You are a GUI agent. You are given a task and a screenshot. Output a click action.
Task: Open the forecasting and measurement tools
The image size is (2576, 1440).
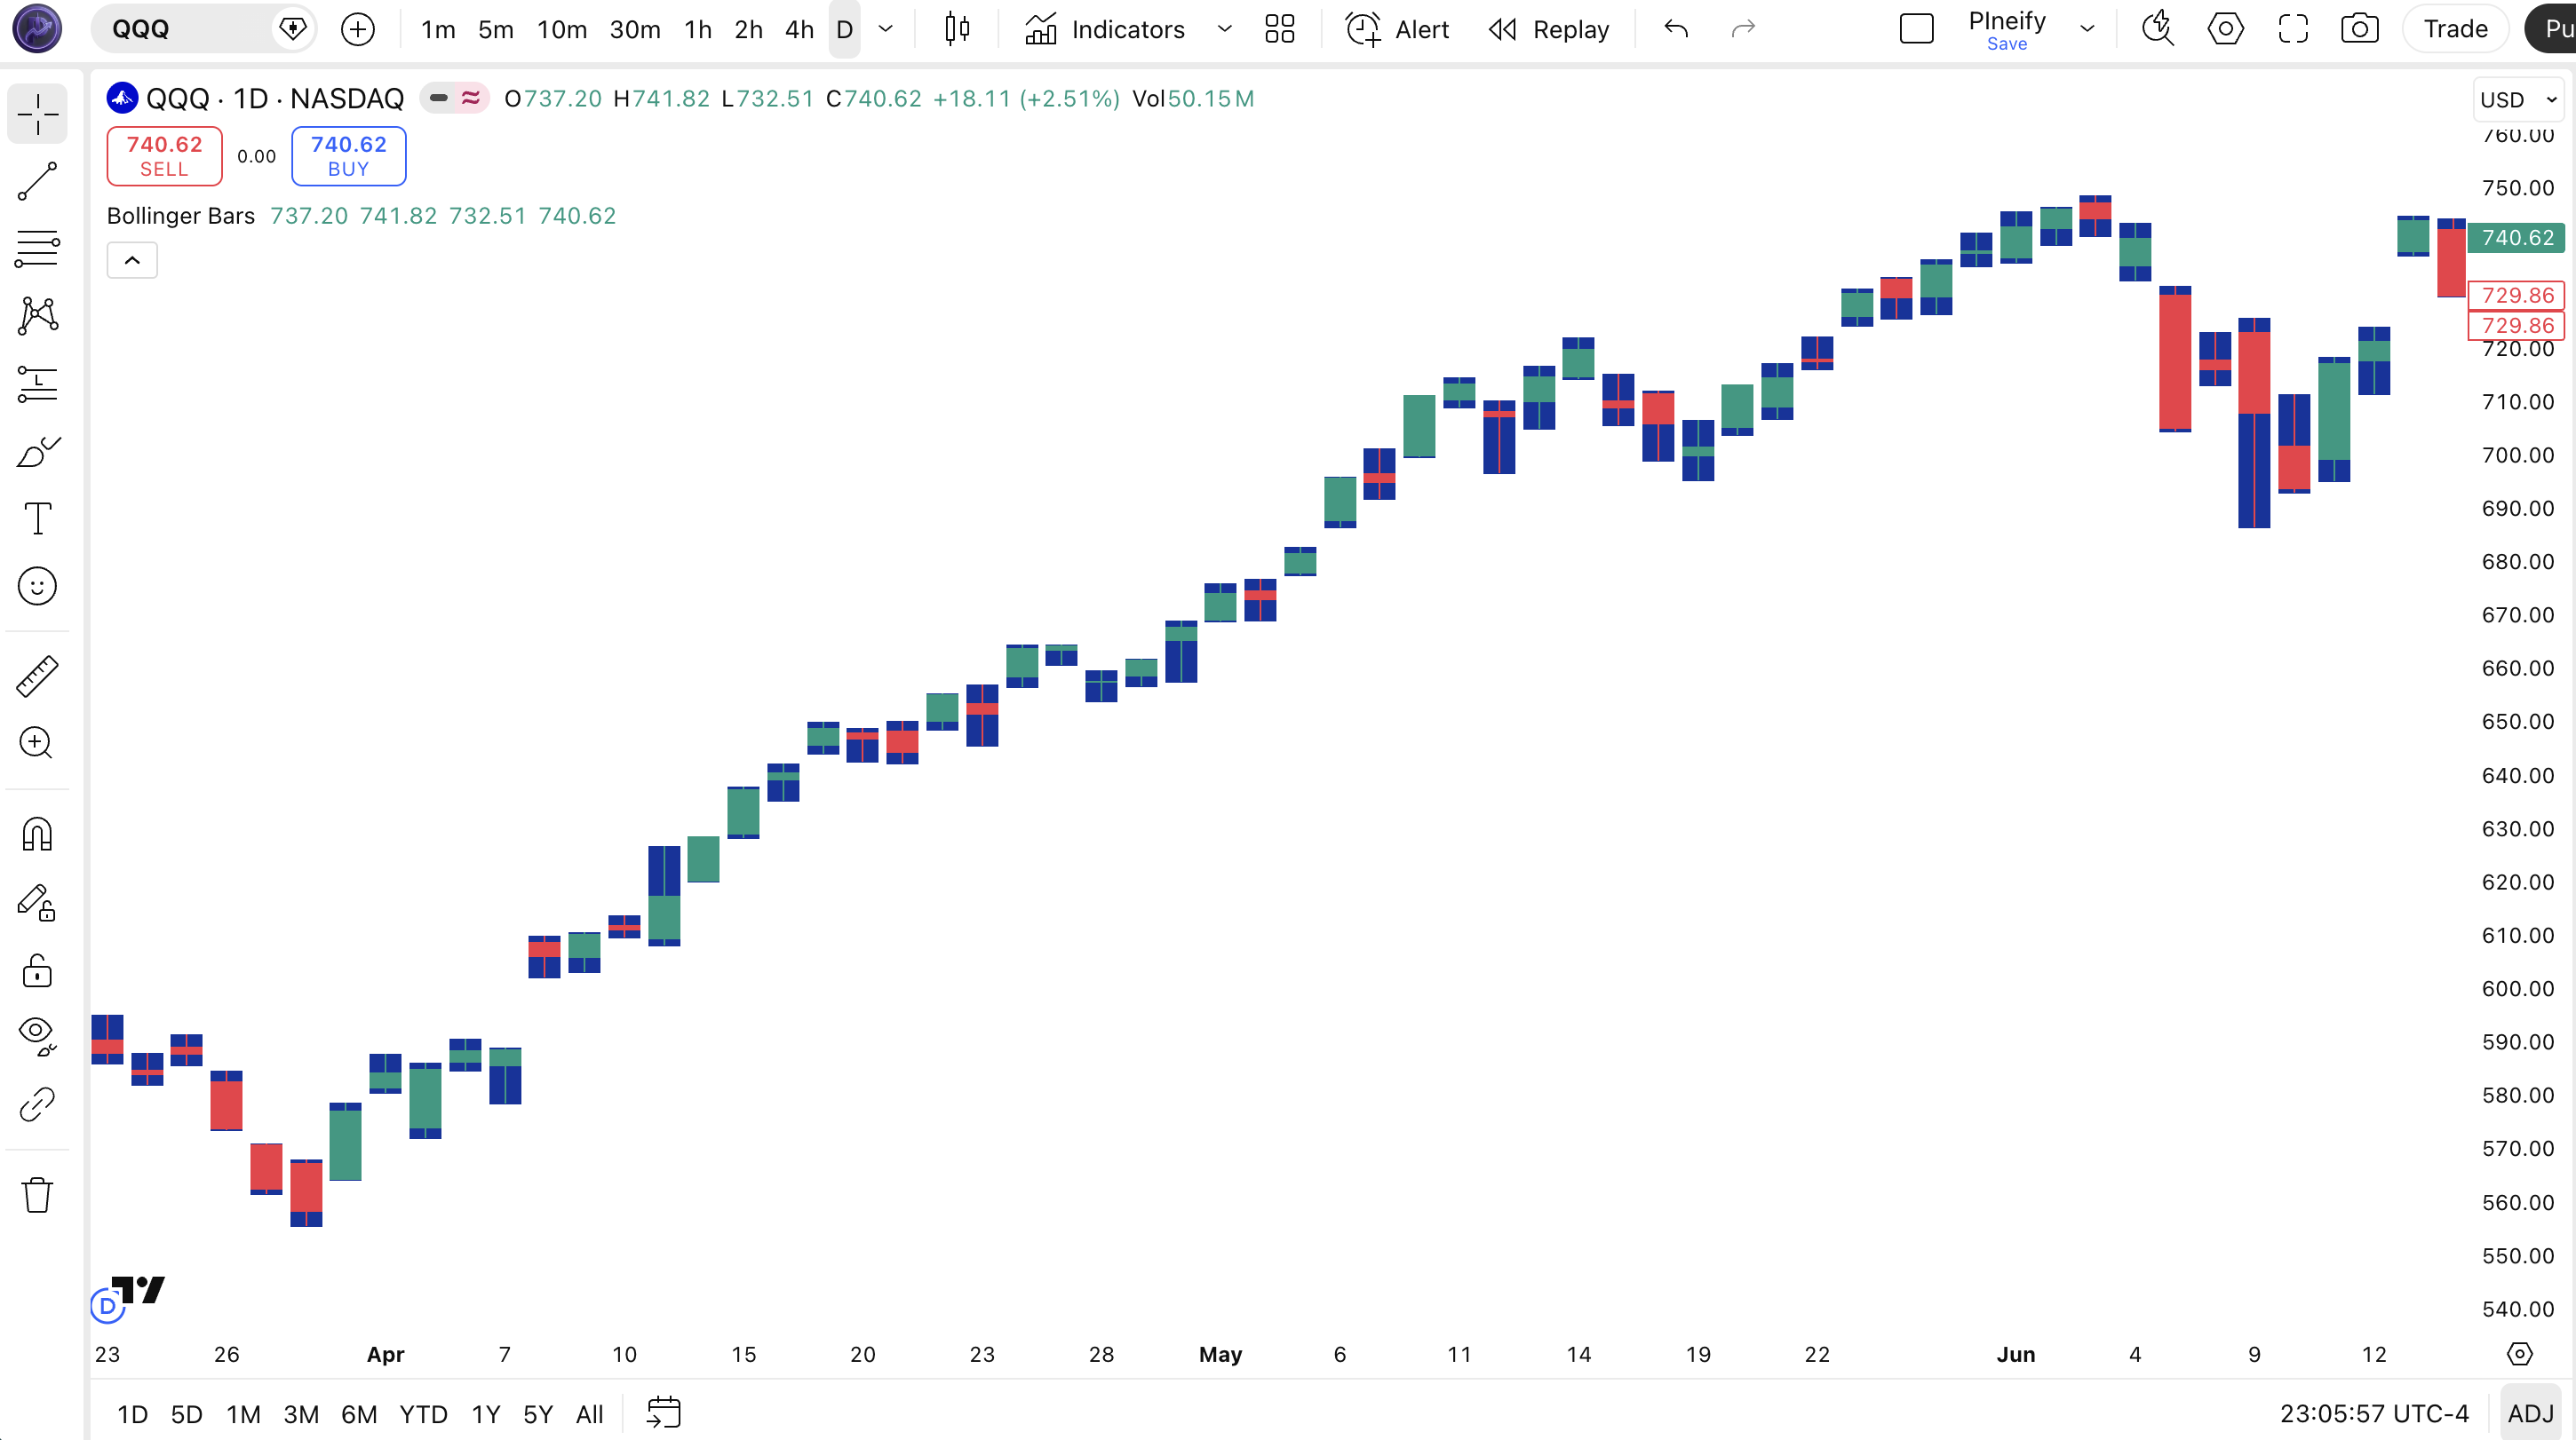[x=37, y=384]
